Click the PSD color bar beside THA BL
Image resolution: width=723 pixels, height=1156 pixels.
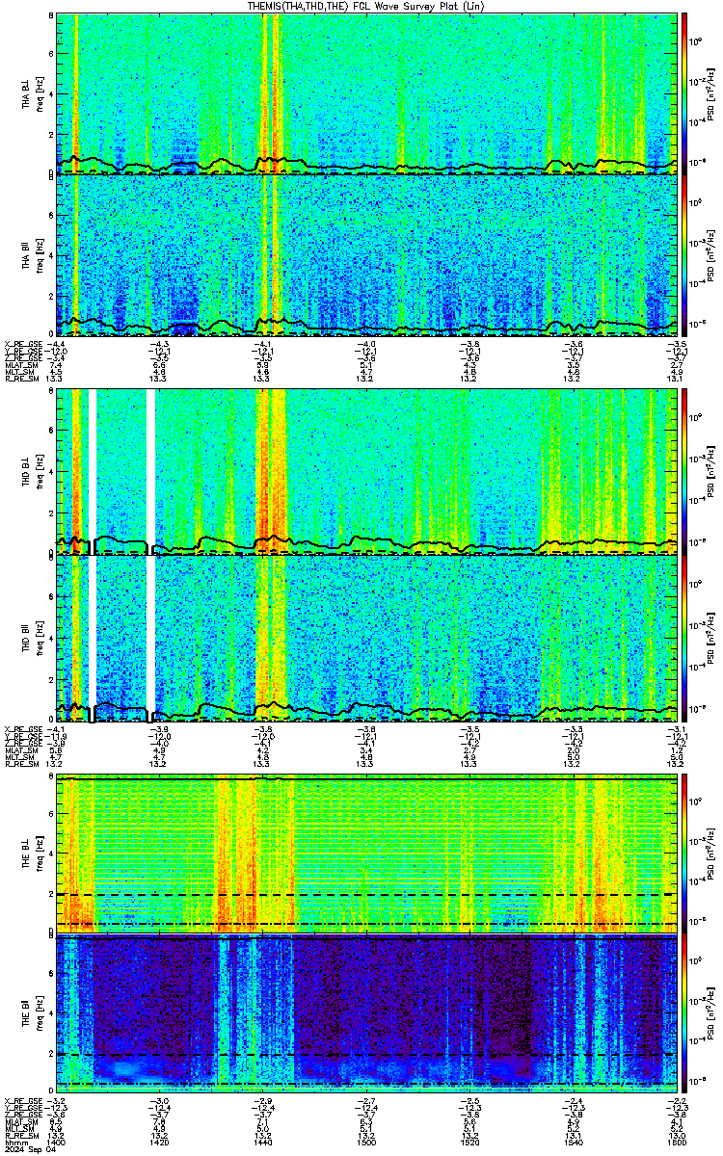(x=685, y=93)
